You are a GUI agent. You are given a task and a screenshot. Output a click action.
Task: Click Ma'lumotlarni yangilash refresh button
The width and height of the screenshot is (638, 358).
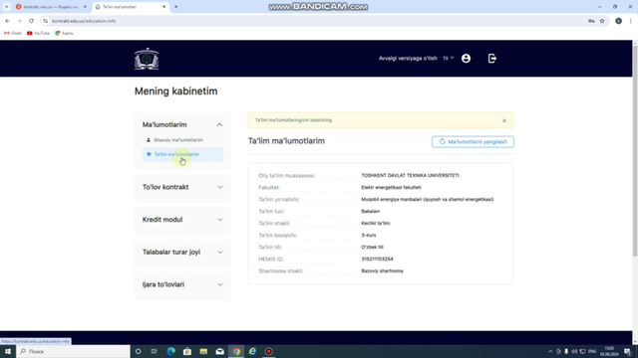[x=473, y=141]
